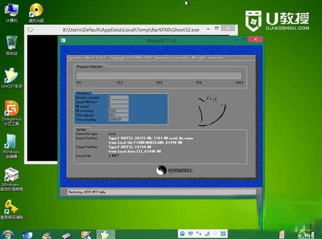Click the user silhouette icon in IME bar

215,234
